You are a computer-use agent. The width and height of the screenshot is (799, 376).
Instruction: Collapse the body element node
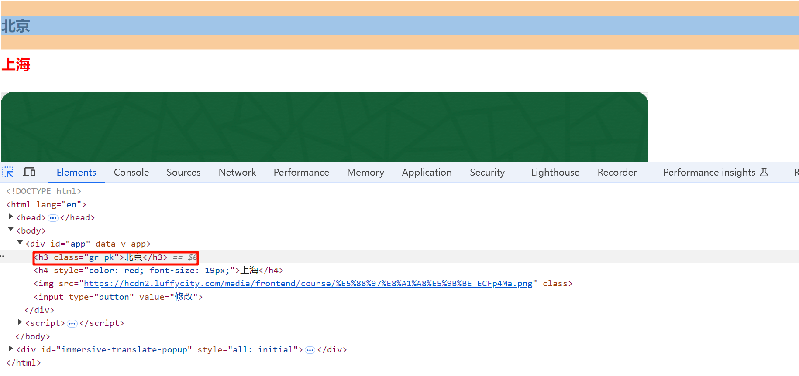(x=11, y=230)
